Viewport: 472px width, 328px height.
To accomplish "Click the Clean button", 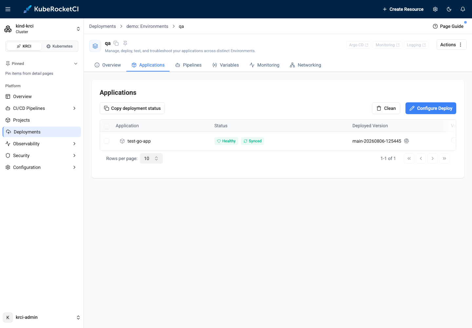I will [x=386, y=108].
